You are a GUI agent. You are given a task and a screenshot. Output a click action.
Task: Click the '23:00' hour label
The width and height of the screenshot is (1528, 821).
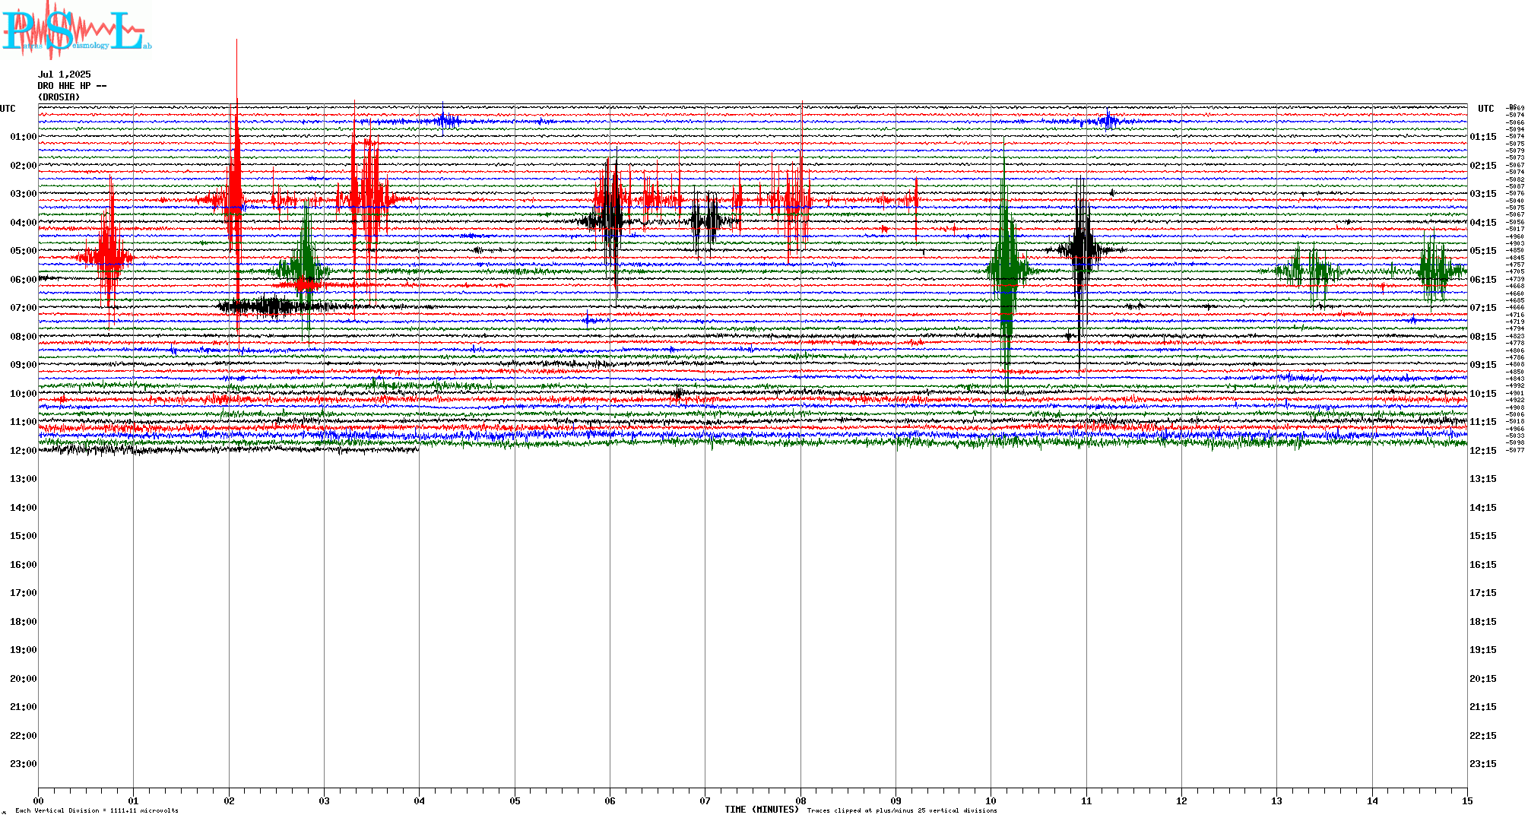coord(24,764)
